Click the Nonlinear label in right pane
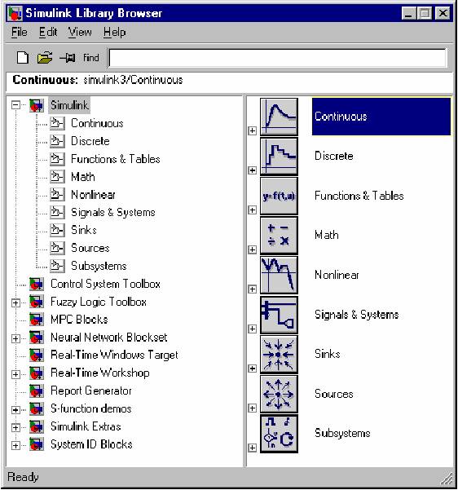The image size is (458, 490). [337, 275]
